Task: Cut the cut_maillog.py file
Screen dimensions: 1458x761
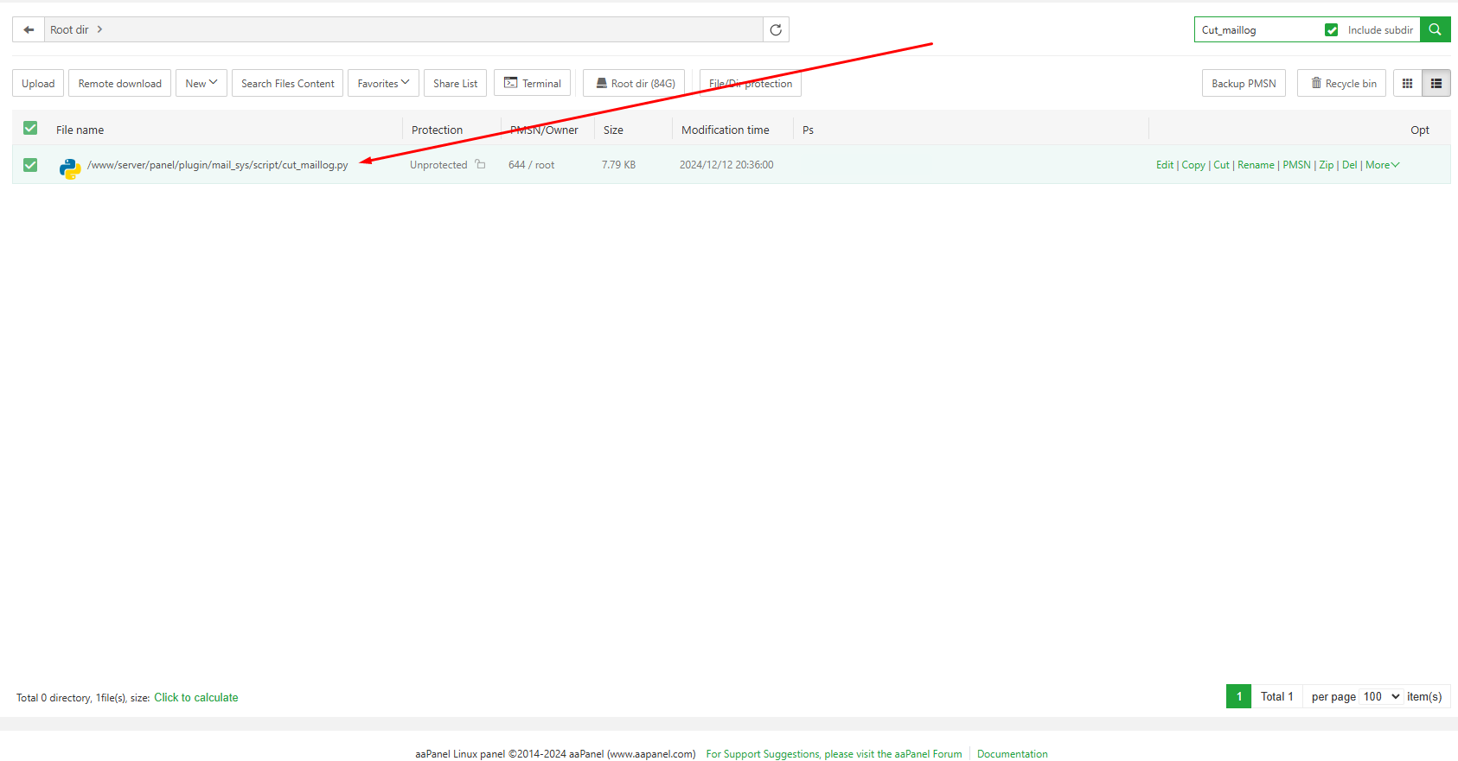Action: tap(1221, 165)
